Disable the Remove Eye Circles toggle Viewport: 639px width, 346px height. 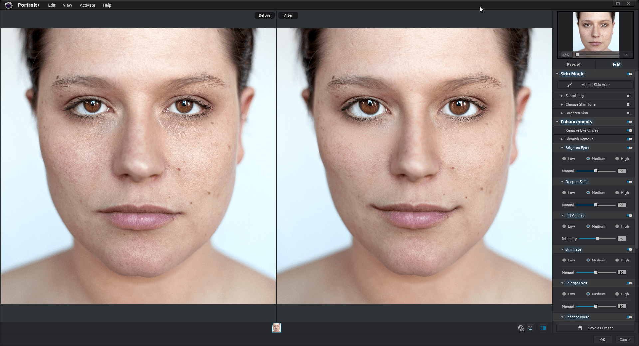(629, 130)
